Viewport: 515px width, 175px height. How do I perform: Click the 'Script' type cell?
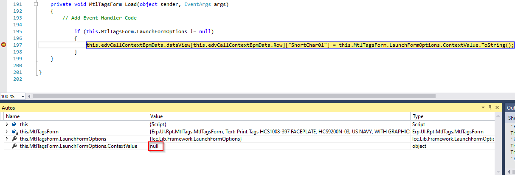(x=418, y=124)
